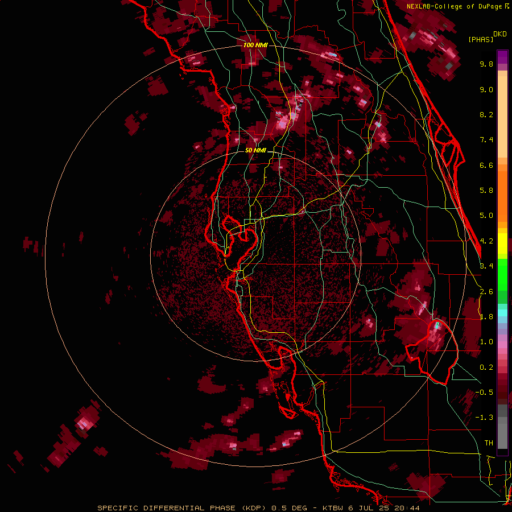Image resolution: width=512 pixels, height=512 pixels.
Task: Click the 9.8 value on color scale
Action: 486,64
